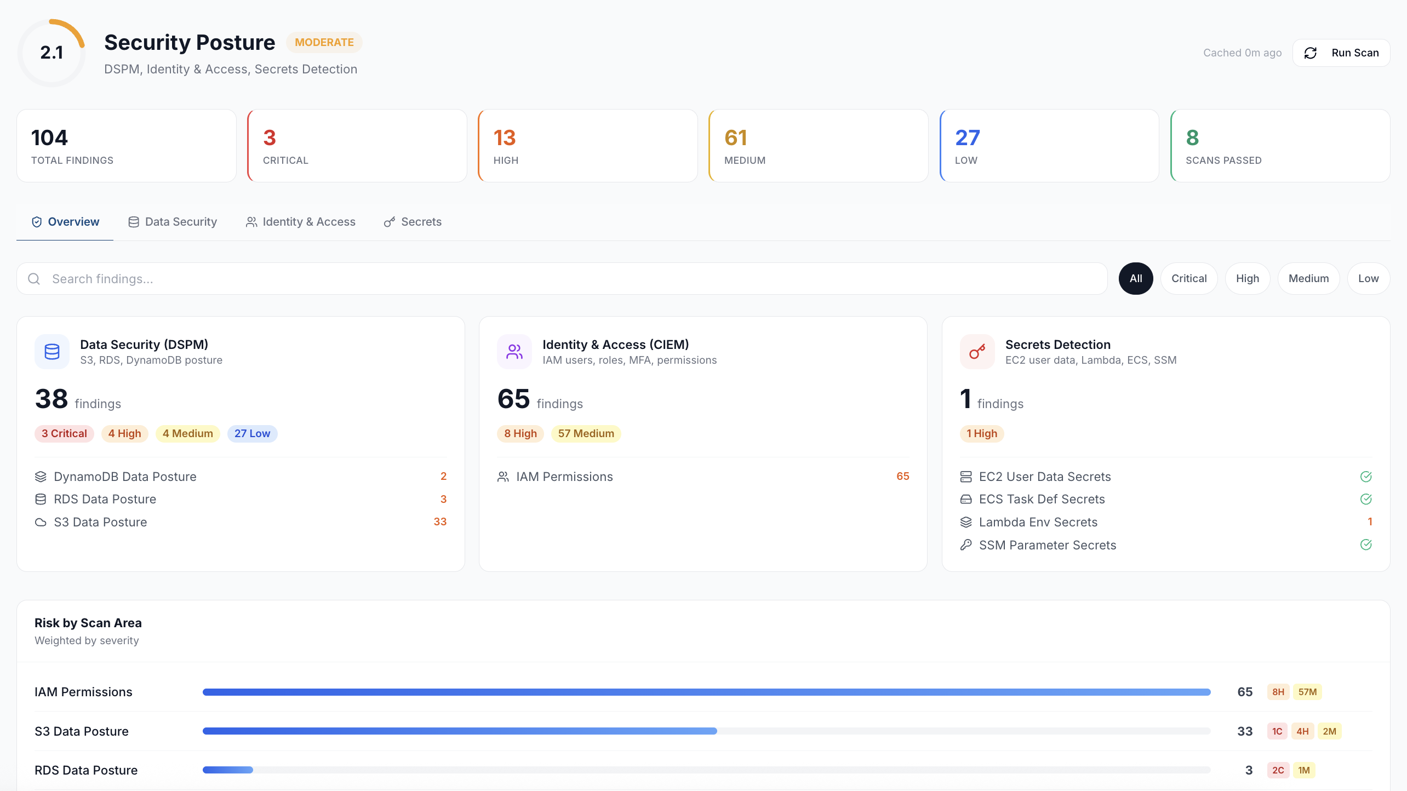Image resolution: width=1407 pixels, height=791 pixels.
Task: Select the database icon next to Data Security (DSPM)
Action: 52,351
